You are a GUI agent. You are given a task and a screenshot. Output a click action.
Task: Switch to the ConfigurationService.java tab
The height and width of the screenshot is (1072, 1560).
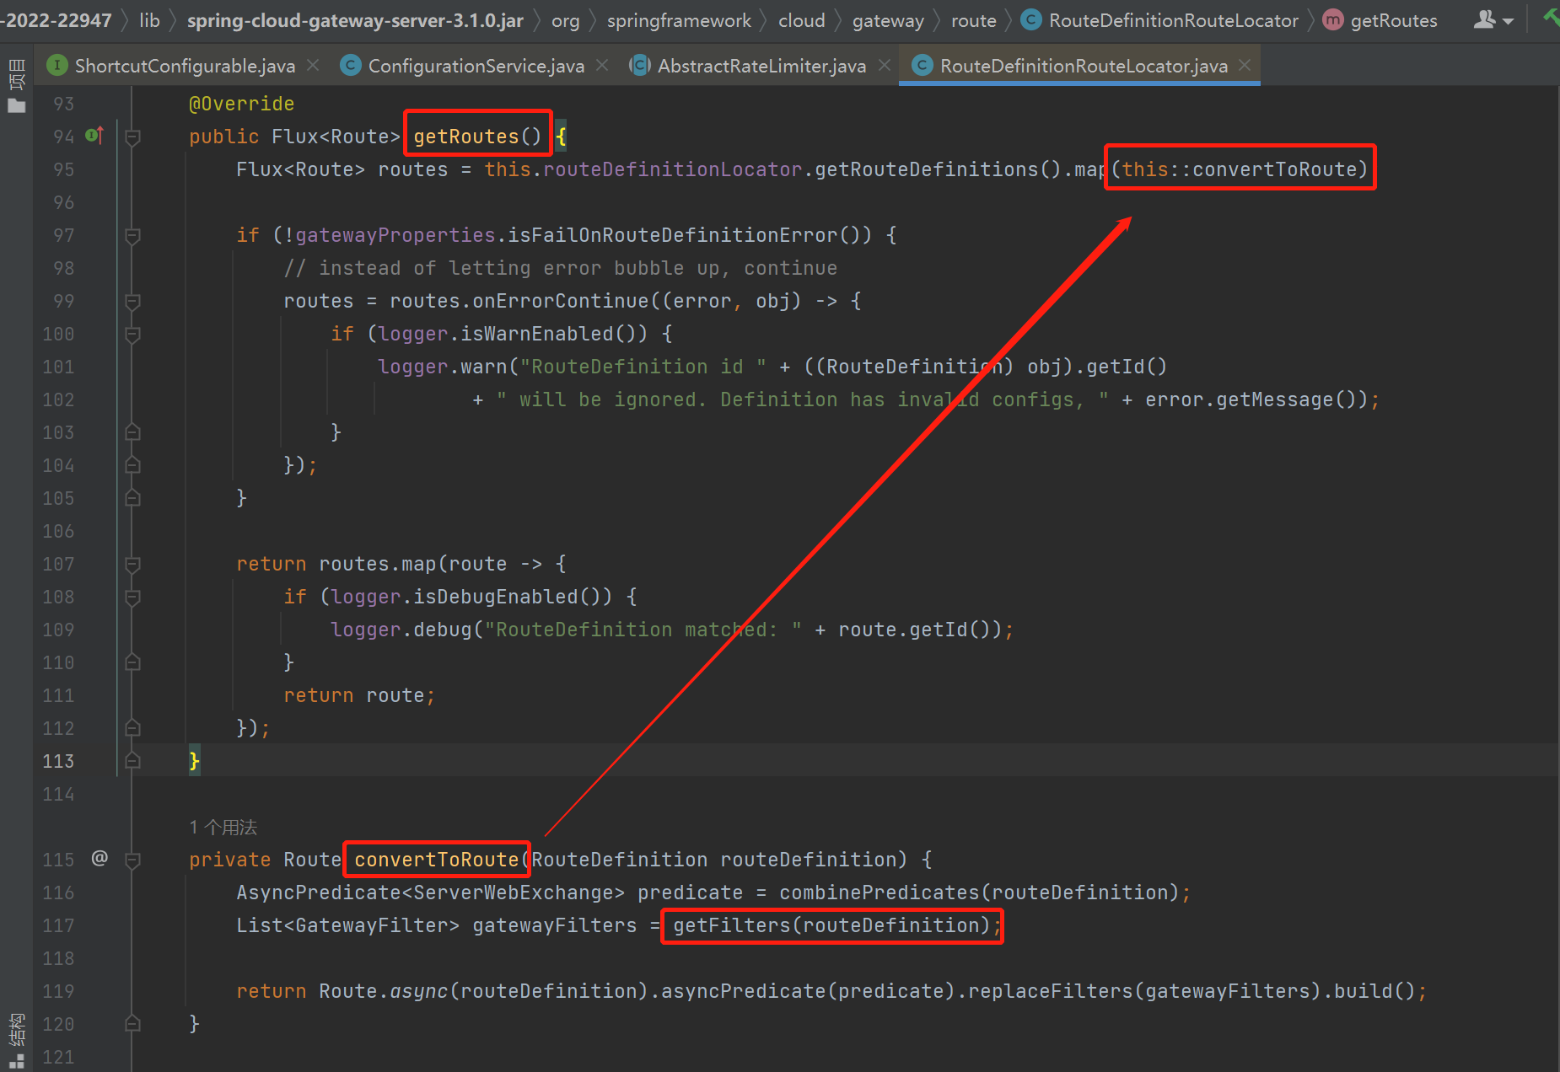476,66
